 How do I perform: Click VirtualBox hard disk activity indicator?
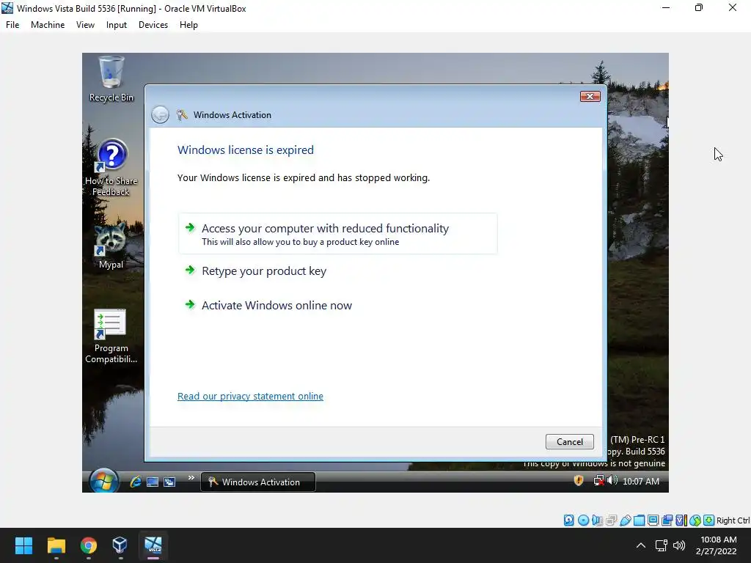pyautogui.click(x=568, y=520)
